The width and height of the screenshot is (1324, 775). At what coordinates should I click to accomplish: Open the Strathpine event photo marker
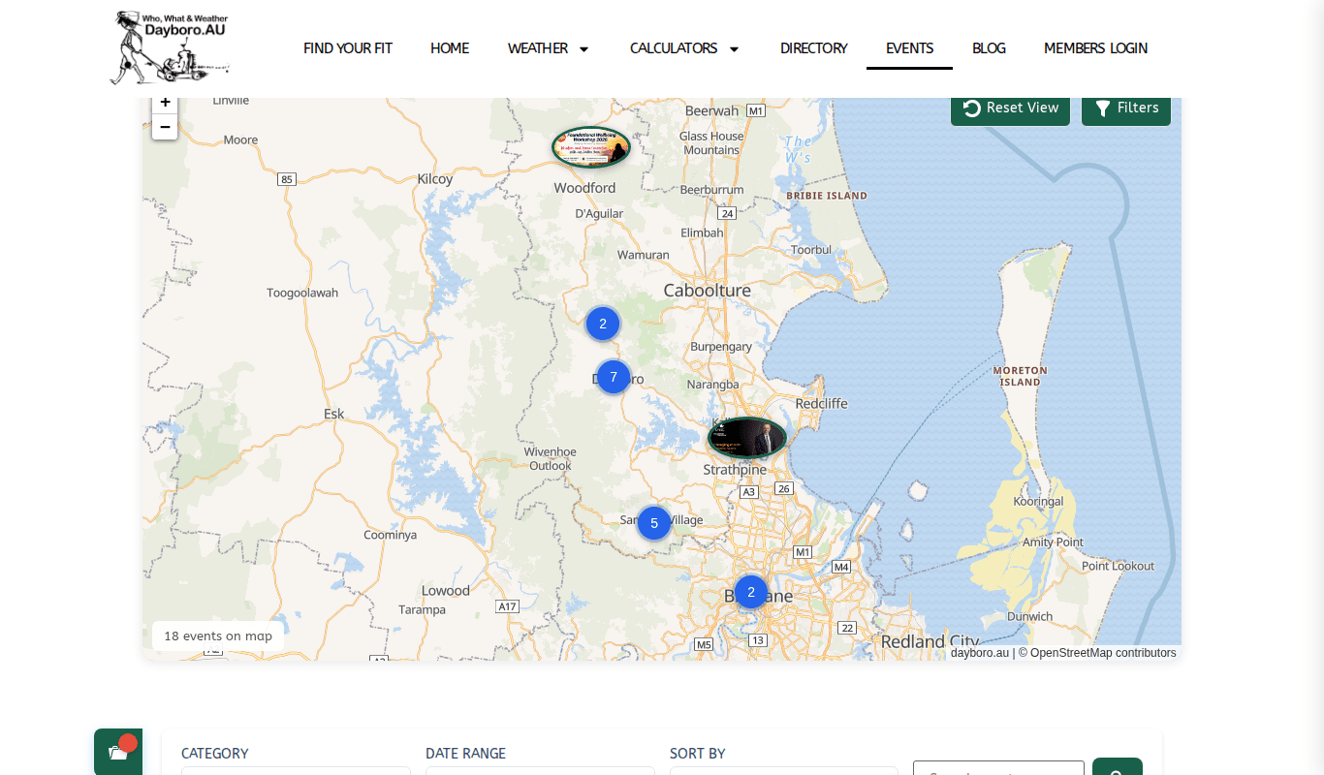[x=746, y=438]
